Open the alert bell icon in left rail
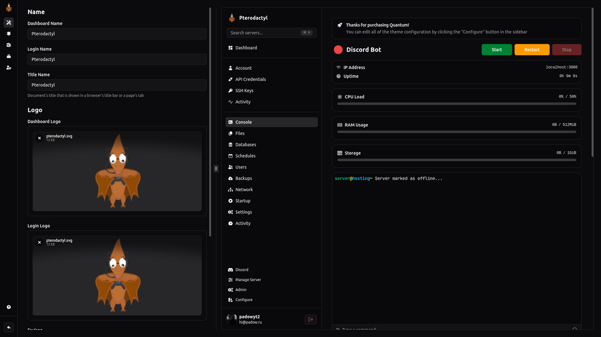The image size is (601, 337). click(x=8, y=34)
